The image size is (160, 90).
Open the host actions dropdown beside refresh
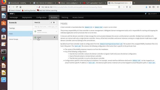coord(54,22)
